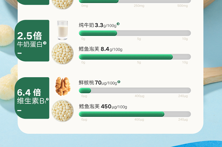Screen dimensions: 222x147
Task: Click footnote marker after 纯牛奶 3.3g/100g
Action: 118,24
